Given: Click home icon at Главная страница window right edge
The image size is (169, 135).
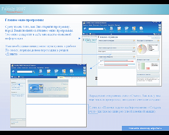Looking at the screenshot, I should point(159,25).
